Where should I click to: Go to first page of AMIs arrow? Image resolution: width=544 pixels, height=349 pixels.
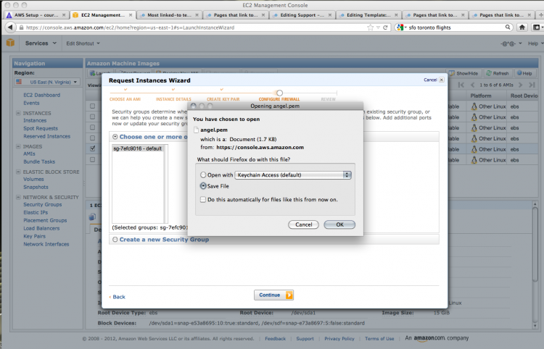point(461,85)
